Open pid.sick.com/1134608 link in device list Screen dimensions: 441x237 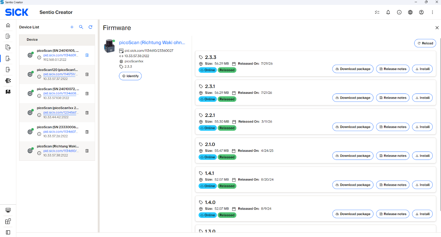click(x=61, y=94)
